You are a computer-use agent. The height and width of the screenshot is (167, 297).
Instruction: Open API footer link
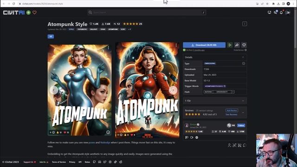pyautogui.click(x=80, y=162)
